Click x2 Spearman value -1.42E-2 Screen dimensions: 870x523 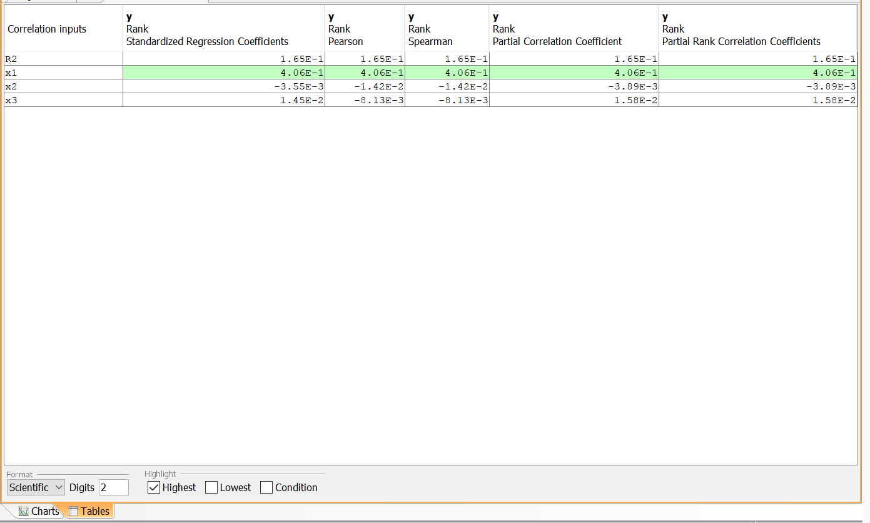tap(447, 86)
